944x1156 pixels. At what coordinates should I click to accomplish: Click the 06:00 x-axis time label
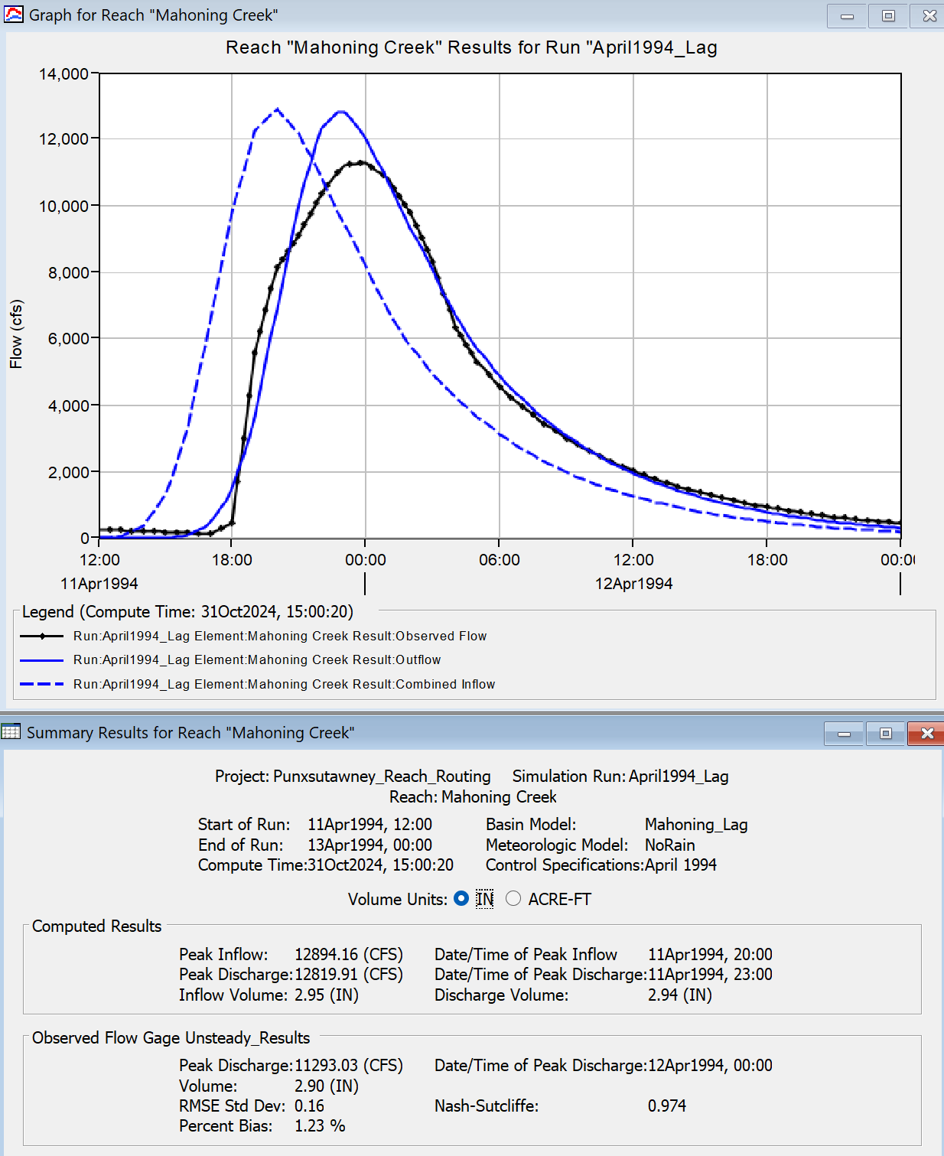pyautogui.click(x=500, y=560)
